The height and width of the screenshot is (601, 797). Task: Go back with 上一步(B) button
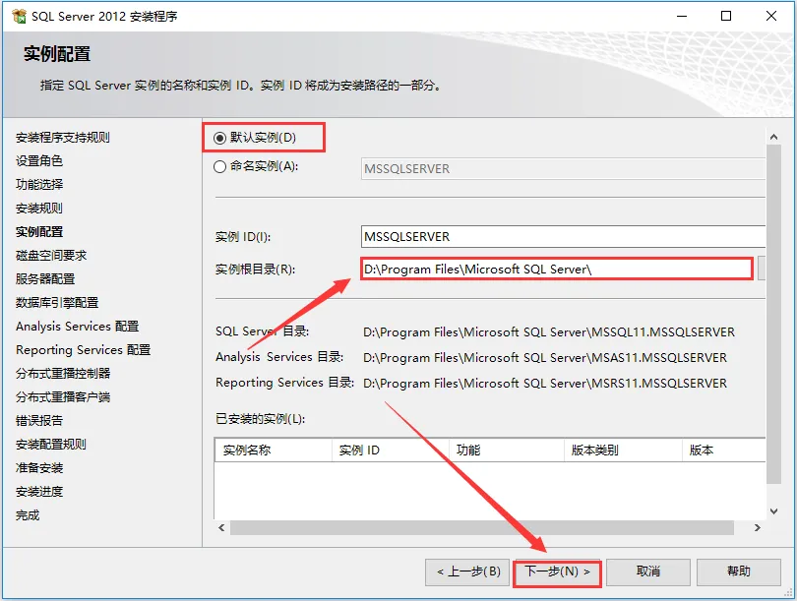[x=468, y=571]
